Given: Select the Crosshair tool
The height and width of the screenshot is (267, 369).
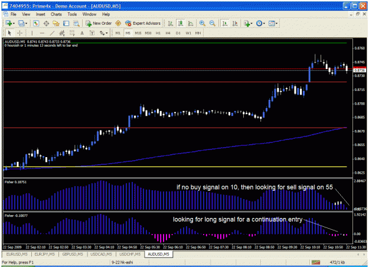Looking at the screenshot, I should [19, 33].
